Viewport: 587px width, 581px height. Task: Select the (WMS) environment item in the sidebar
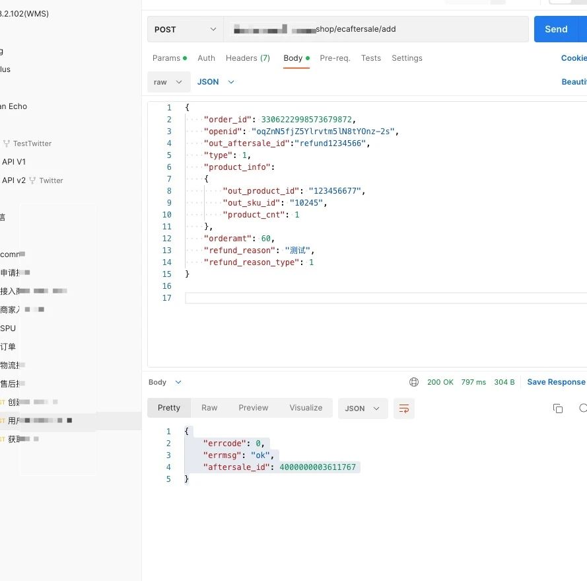24,14
